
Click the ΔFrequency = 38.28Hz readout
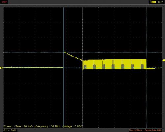pyautogui.click(x=48, y=126)
